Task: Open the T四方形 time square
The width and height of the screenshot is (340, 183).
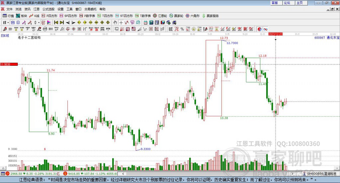Action: (105, 16)
